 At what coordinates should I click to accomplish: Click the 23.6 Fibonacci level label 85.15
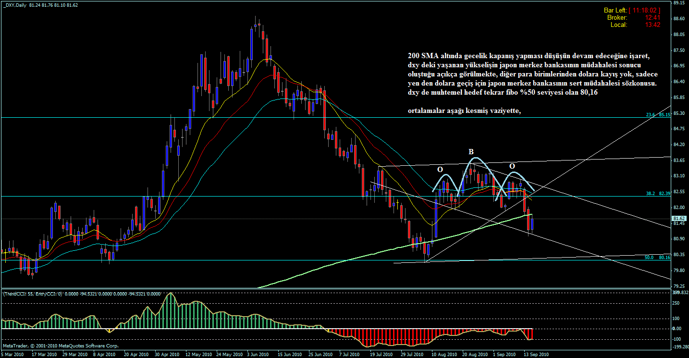click(658, 115)
